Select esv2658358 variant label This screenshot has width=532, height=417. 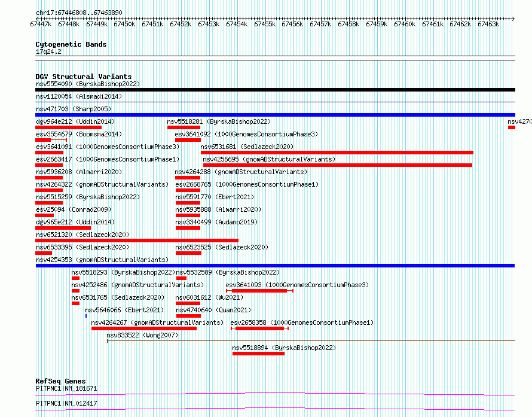click(302, 322)
